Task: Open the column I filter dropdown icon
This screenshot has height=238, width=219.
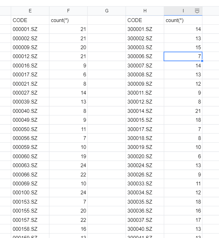Action: (x=197, y=11)
